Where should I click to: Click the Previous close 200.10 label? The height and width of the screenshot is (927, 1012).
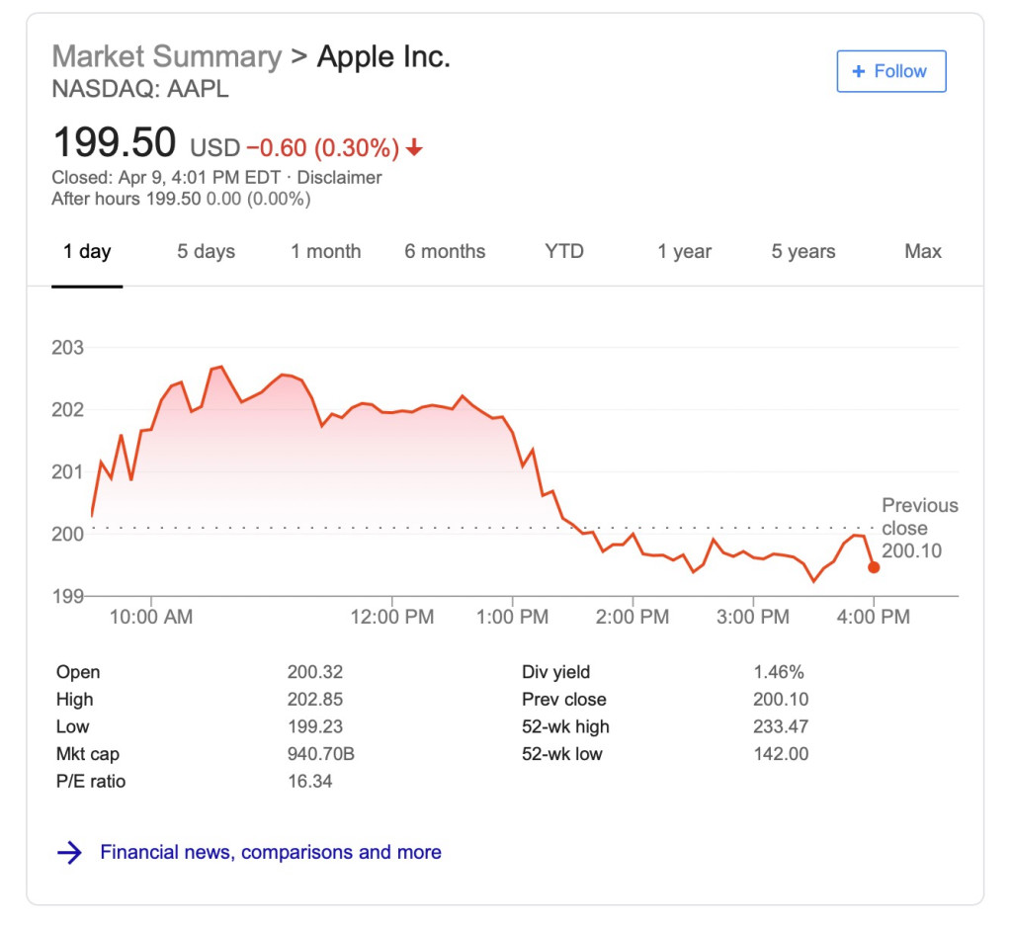pos(919,528)
